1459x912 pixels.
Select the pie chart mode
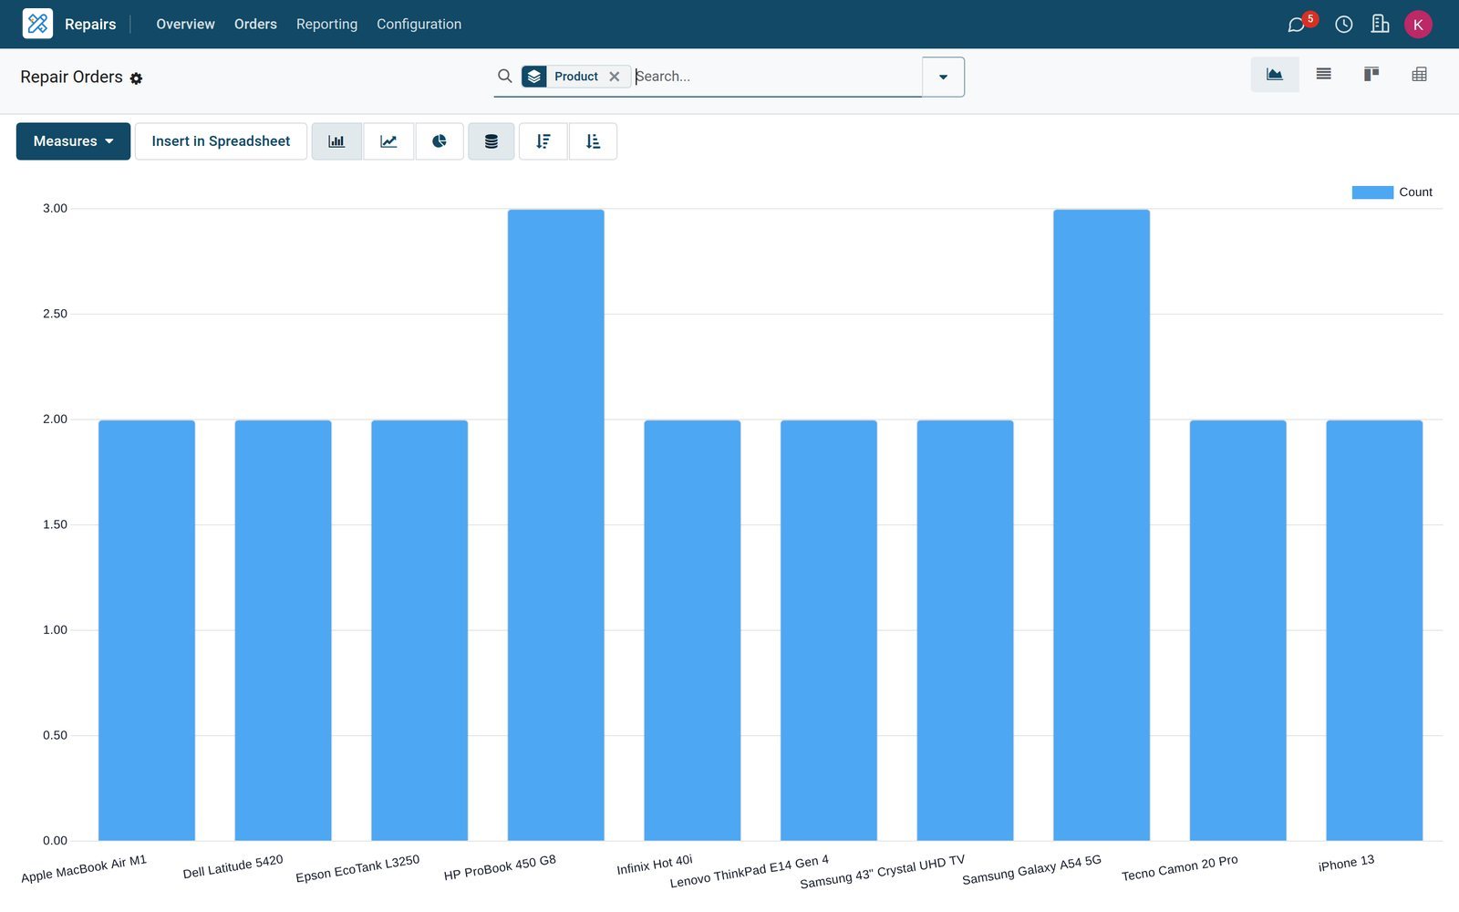(x=440, y=141)
